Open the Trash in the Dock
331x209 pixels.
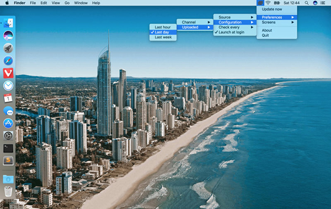point(8,191)
